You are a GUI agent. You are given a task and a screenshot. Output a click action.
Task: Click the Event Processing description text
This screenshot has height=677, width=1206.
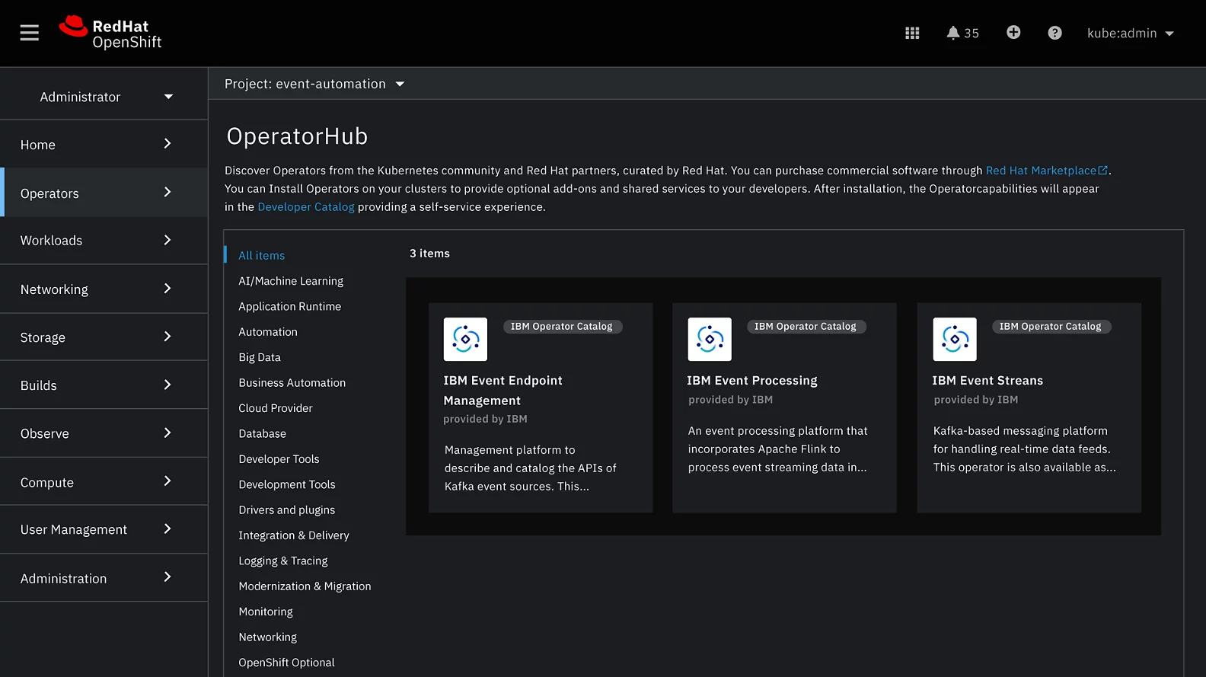point(778,449)
